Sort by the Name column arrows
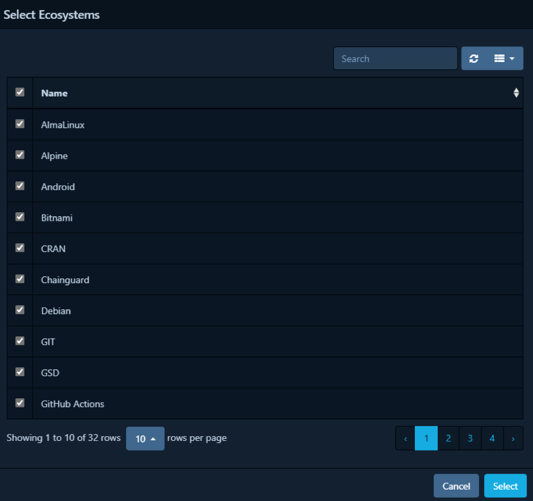This screenshot has height=501, width=533. tap(516, 93)
